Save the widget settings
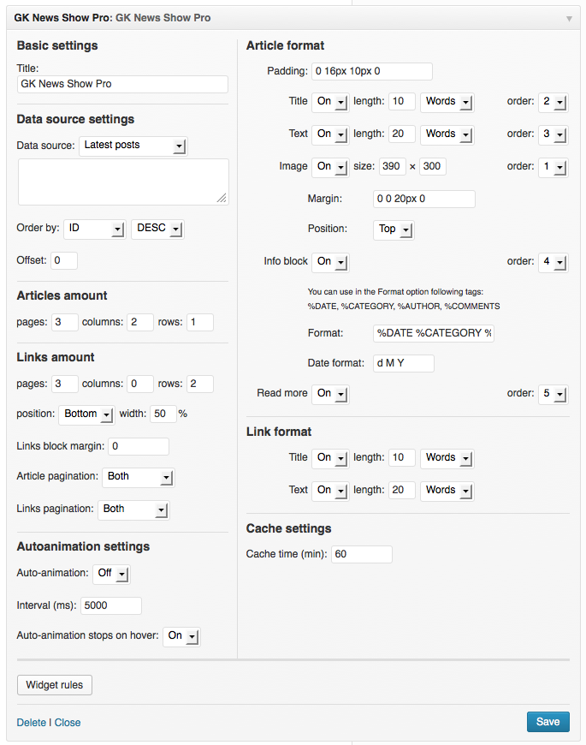The width and height of the screenshot is (586, 745). point(548,722)
